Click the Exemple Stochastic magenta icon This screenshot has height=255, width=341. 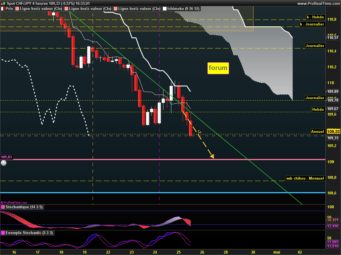(3, 233)
